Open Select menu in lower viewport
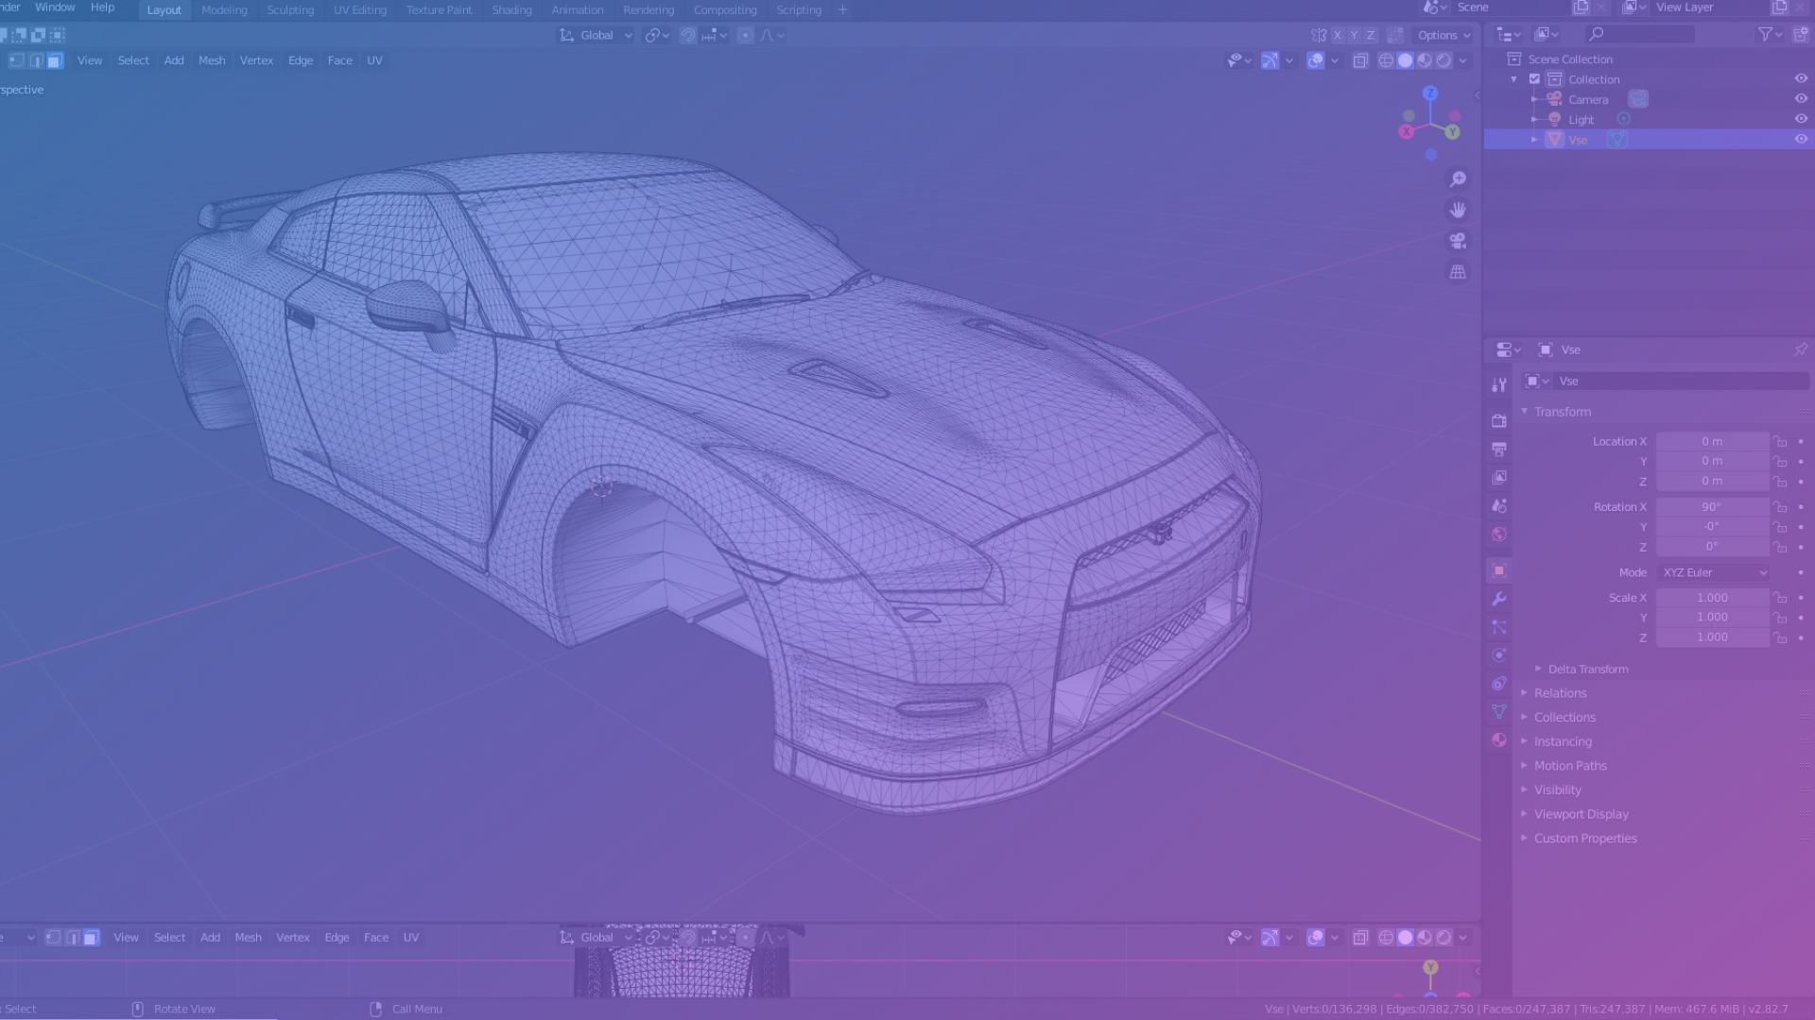Image resolution: width=1815 pixels, height=1020 pixels. pyautogui.click(x=170, y=938)
